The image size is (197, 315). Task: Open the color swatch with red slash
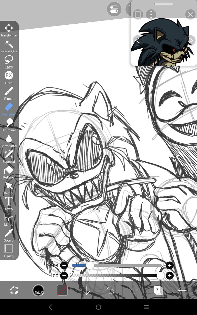[x=62, y=290]
